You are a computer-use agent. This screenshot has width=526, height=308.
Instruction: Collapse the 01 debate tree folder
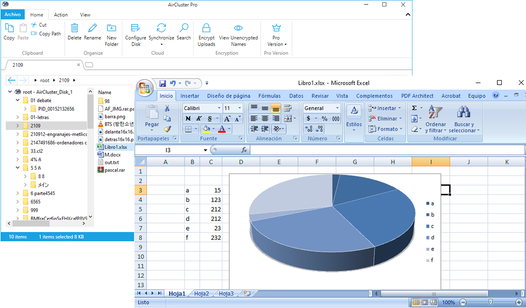(x=17, y=100)
